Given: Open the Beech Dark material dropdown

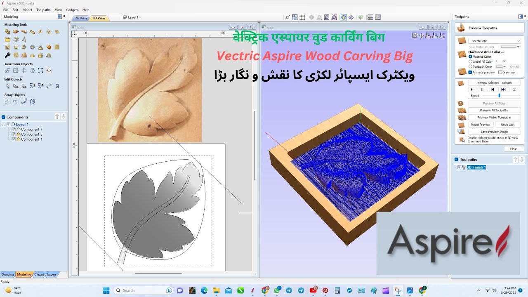Looking at the screenshot, I should tap(495, 41).
